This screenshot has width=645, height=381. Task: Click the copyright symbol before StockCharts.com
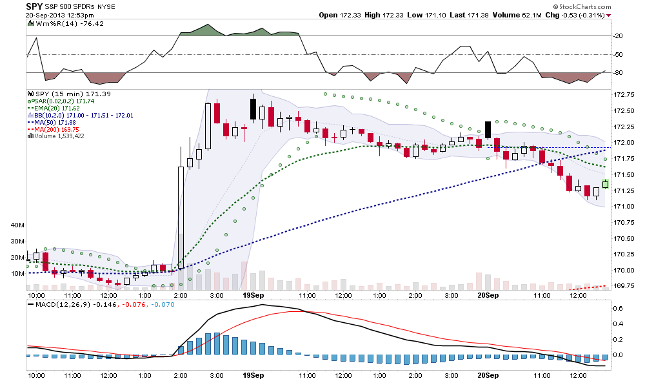click(x=555, y=6)
